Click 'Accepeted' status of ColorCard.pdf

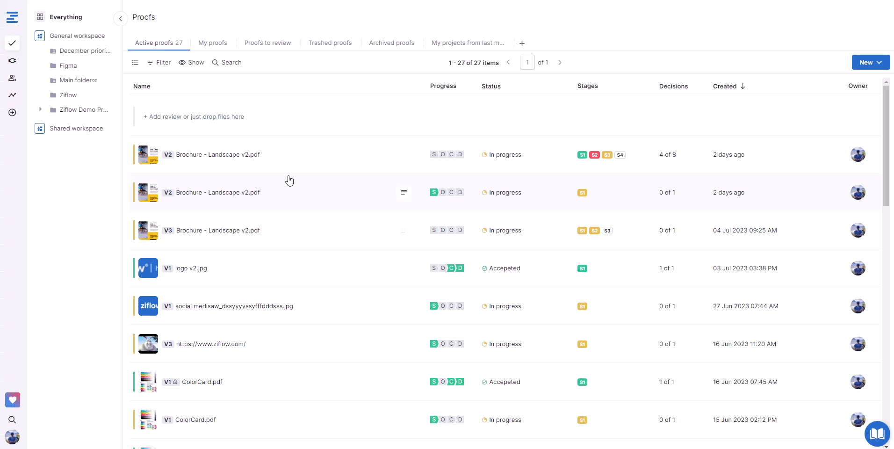(501, 382)
